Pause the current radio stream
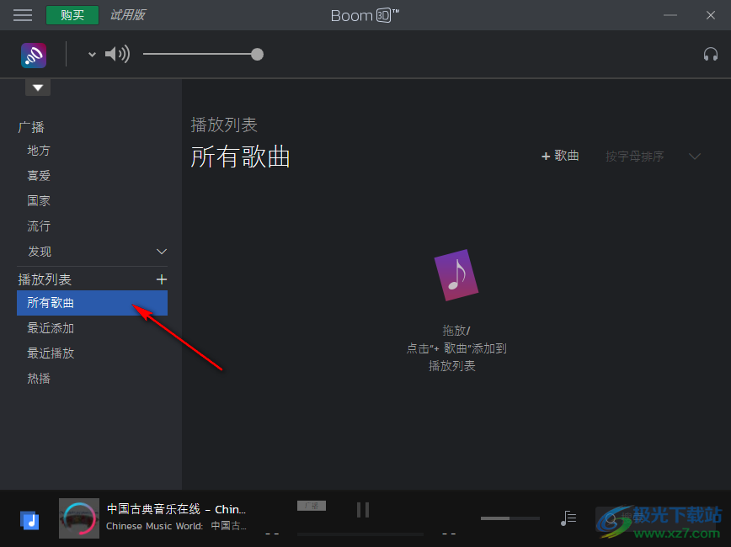The height and width of the screenshot is (547, 731). click(362, 509)
